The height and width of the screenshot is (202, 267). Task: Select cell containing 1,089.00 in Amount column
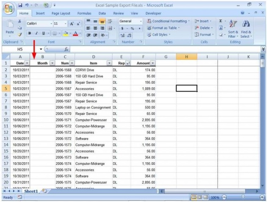143,89
